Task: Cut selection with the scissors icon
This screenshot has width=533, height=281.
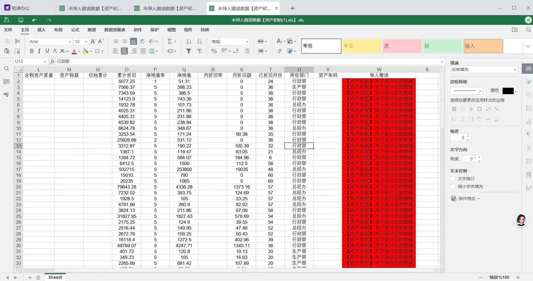Action: [x=18, y=41]
